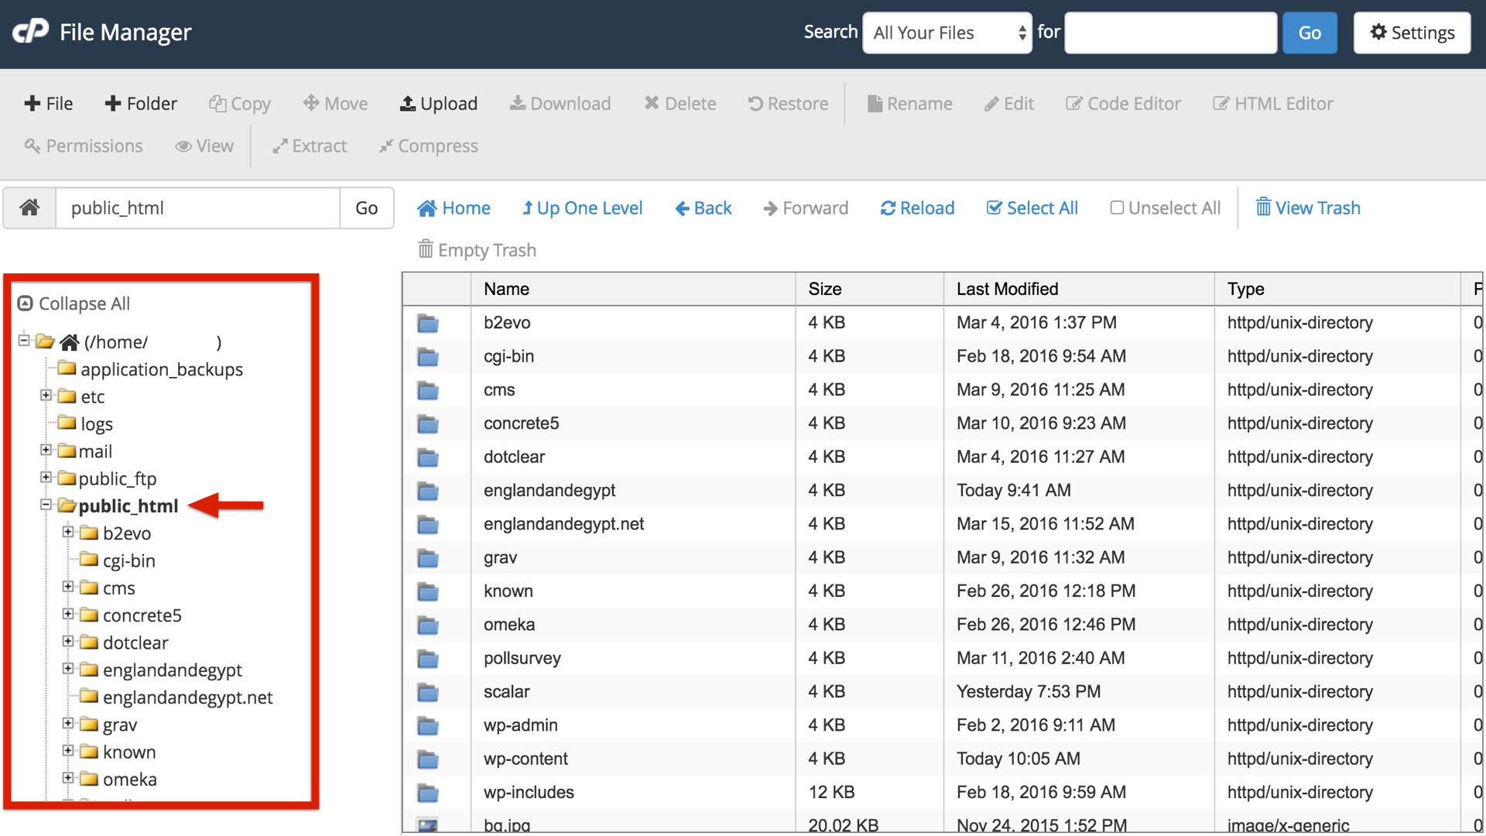Collapse the public_html folder in sidebar

45,505
